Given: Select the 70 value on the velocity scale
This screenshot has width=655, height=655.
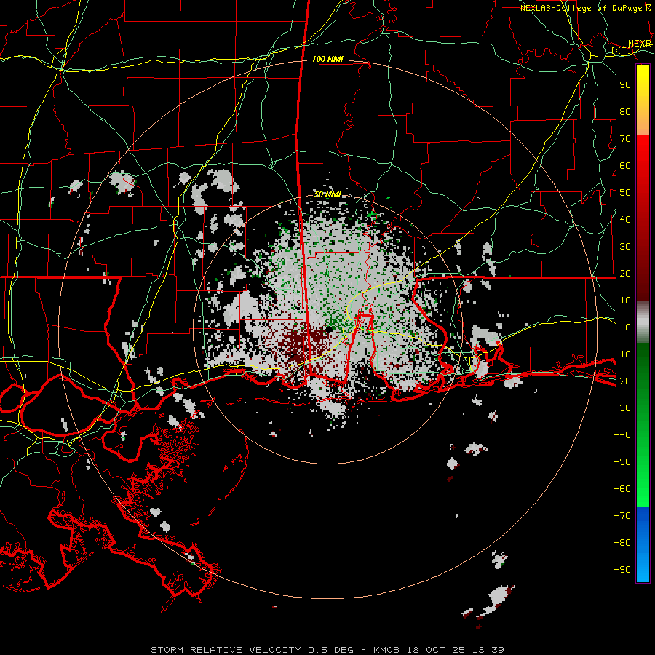Looking at the screenshot, I should coord(625,139).
